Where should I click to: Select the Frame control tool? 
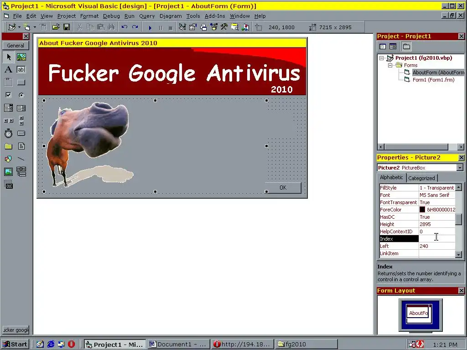8,82
